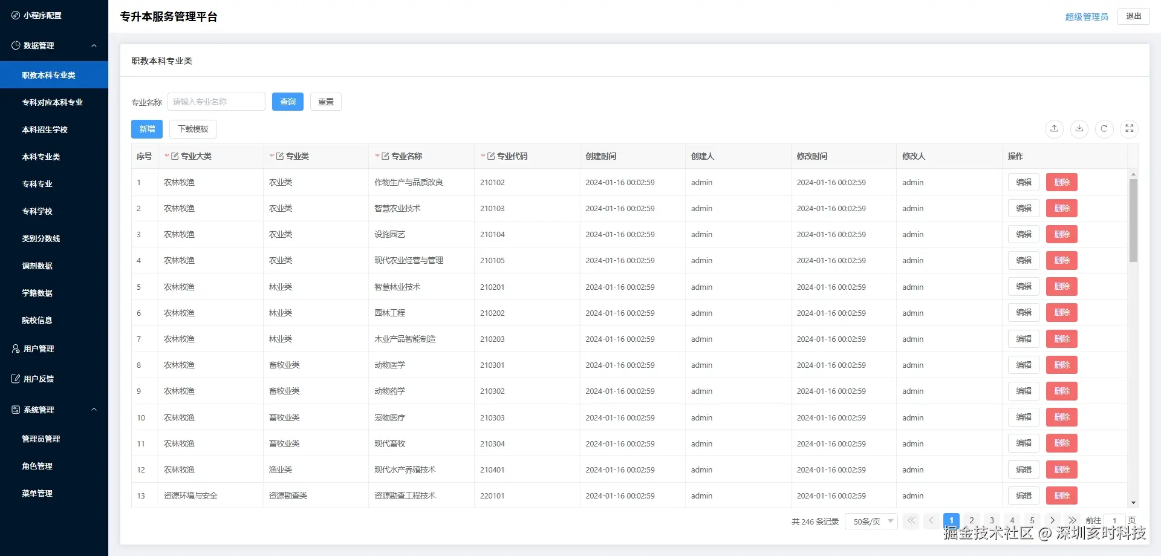
Task: Open 学籍数据 in the sidebar
Action: pyautogui.click(x=54, y=293)
